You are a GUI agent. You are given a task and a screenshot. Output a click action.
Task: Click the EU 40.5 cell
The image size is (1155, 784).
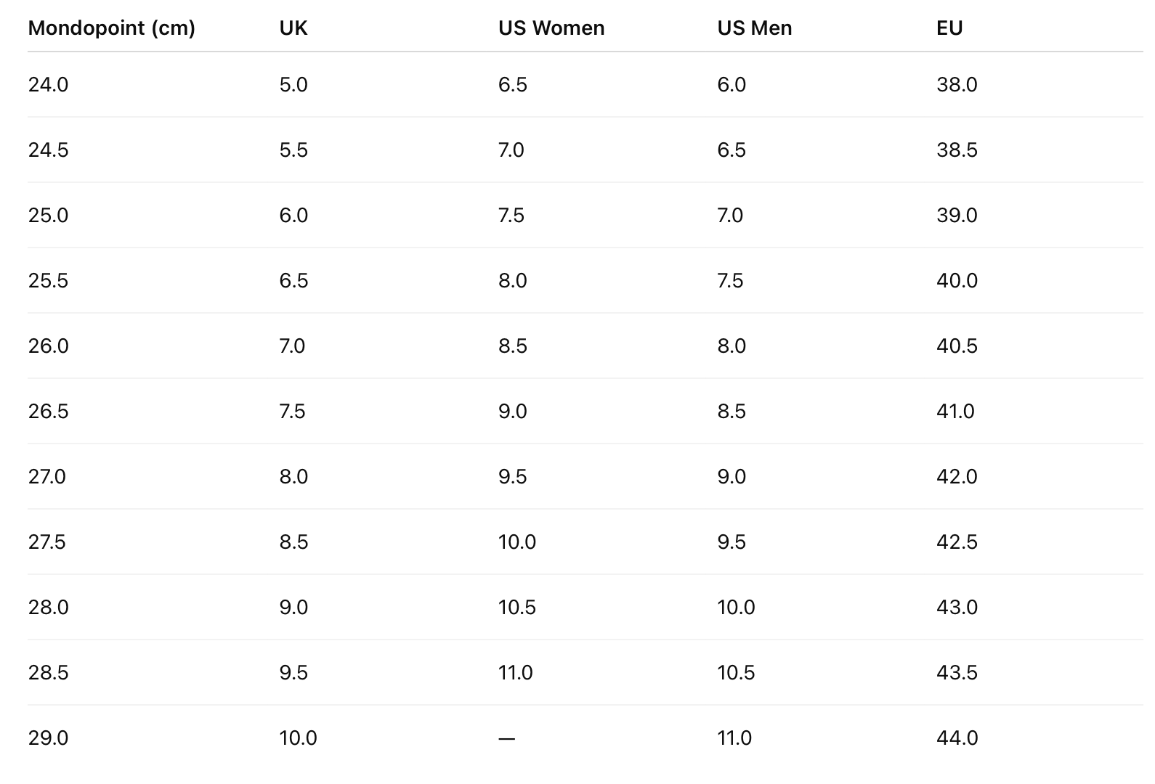[x=957, y=346]
